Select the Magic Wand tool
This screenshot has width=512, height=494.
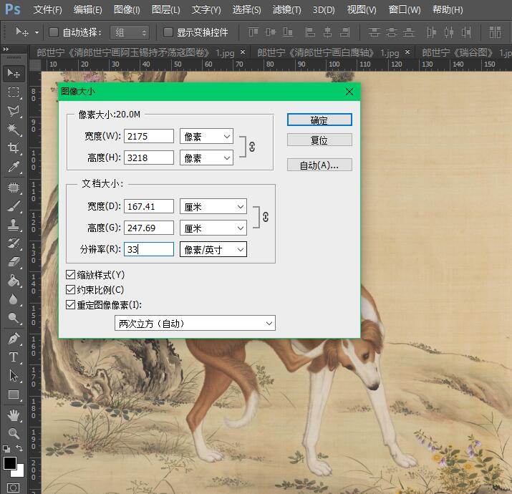pyautogui.click(x=14, y=130)
